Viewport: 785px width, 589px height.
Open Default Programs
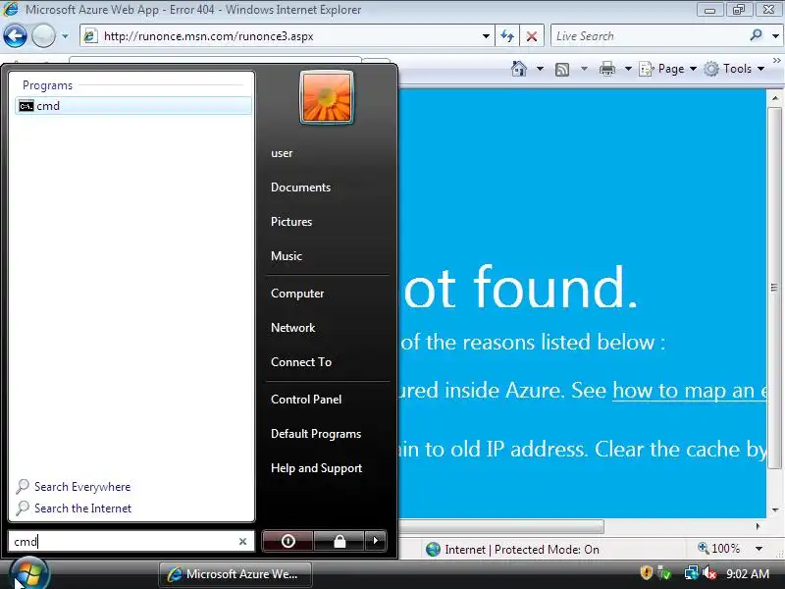pyautogui.click(x=316, y=434)
